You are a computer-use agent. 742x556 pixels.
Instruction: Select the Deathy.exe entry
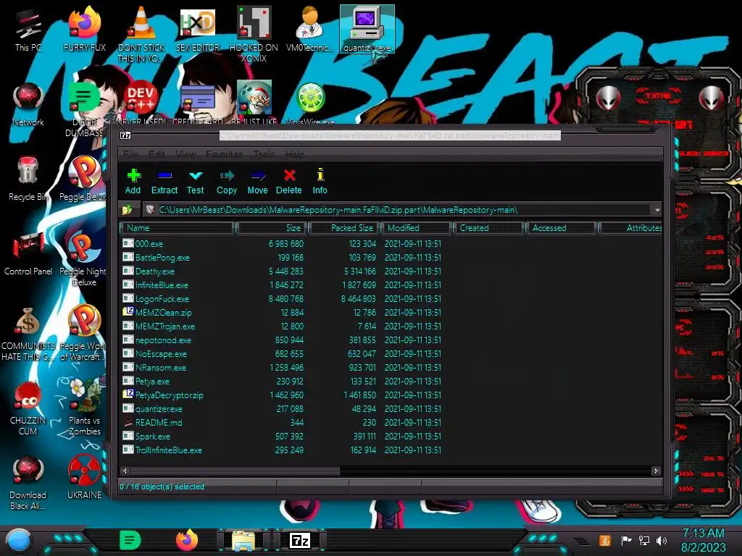tap(282, 271)
